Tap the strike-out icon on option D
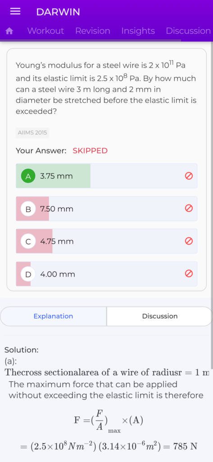The image size is (213, 462). tap(189, 274)
